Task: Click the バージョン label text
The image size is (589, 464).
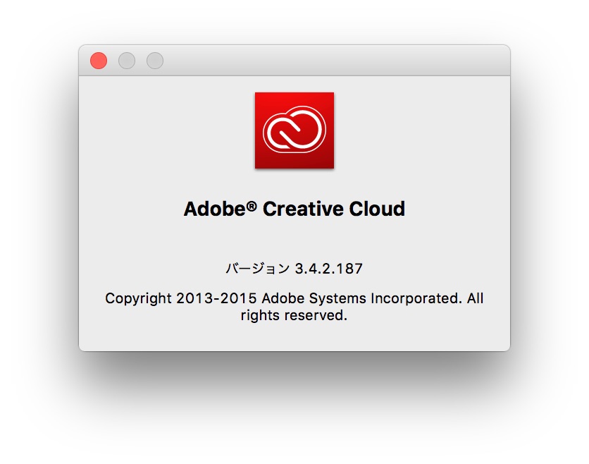Action: pos(256,269)
